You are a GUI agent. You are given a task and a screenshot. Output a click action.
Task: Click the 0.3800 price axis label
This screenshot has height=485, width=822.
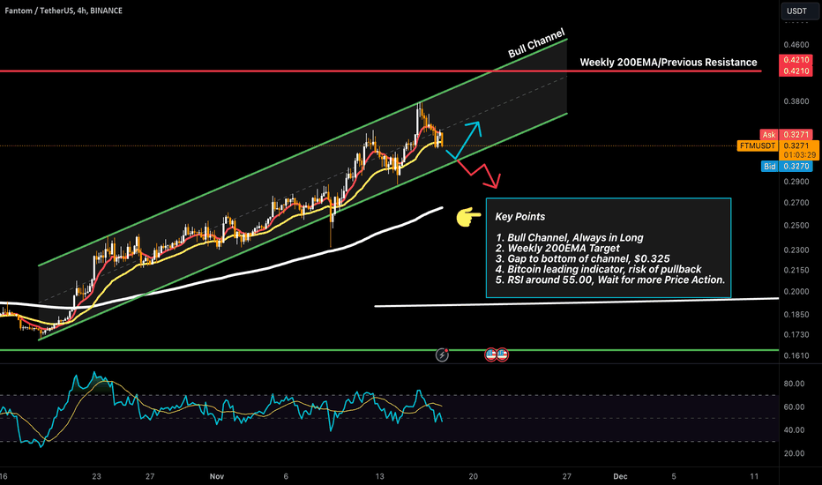pyautogui.click(x=796, y=101)
